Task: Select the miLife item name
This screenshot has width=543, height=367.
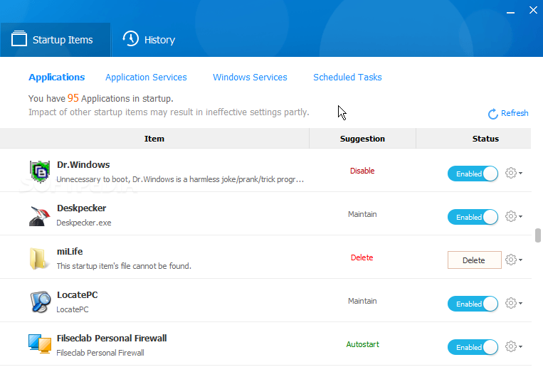Action: point(70,251)
